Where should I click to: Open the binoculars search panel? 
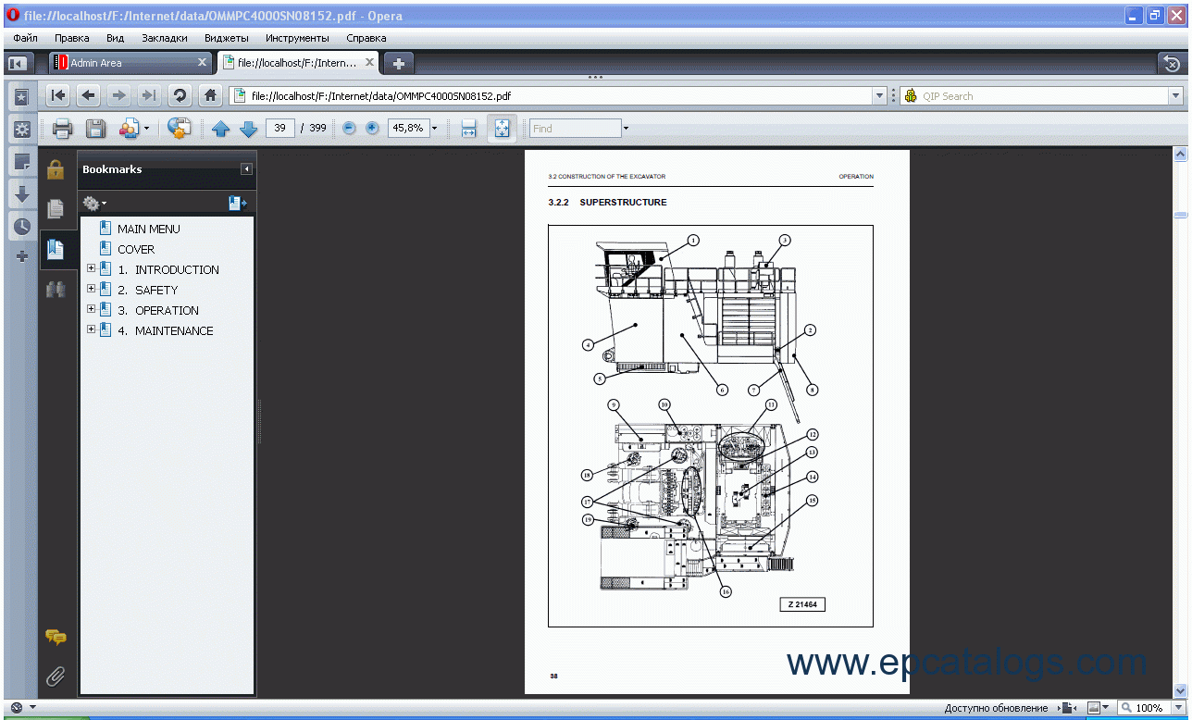(56, 289)
